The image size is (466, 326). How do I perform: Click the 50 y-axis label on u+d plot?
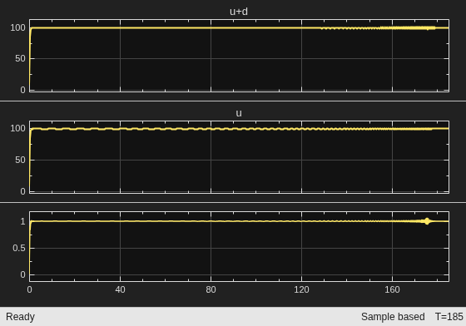pyautogui.click(x=20, y=58)
